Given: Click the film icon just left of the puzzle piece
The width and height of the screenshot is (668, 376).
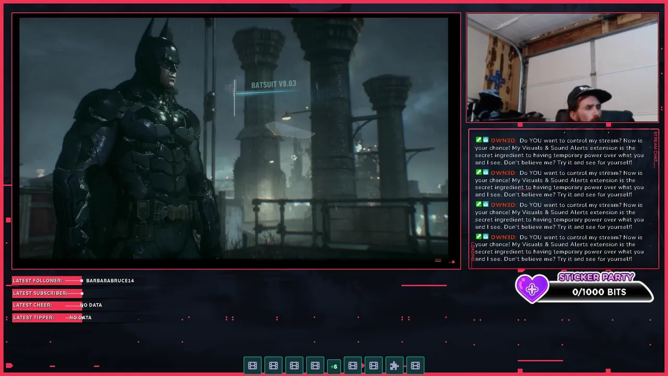Looking at the screenshot, I should [x=374, y=366].
